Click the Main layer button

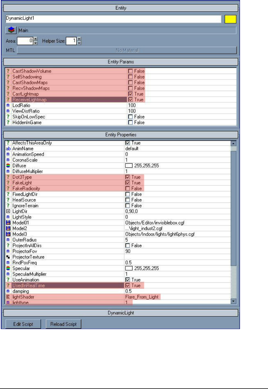[x=127, y=30]
